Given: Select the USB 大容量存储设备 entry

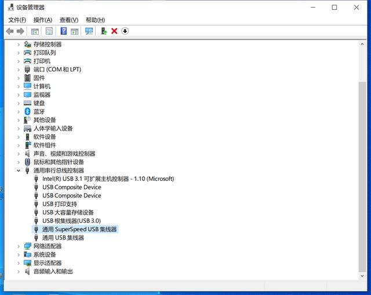Looking at the screenshot, I should [68, 213].
